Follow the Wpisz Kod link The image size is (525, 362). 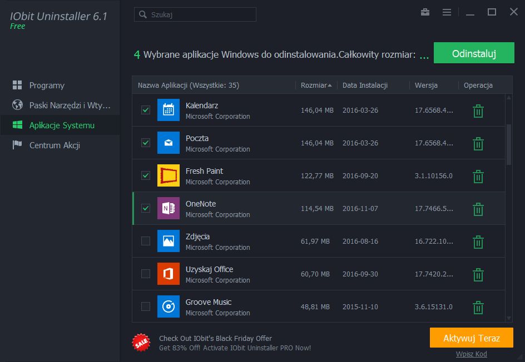(472, 354)
